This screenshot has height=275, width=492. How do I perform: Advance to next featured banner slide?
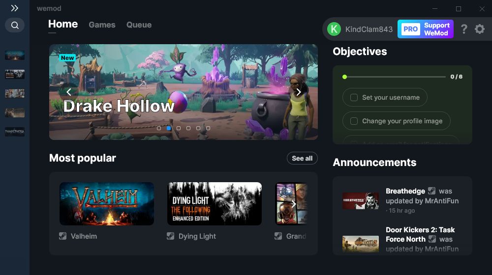[x=299, y=92]
